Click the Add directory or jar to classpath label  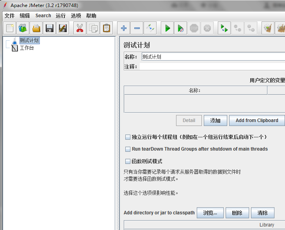tap(159, 213)
